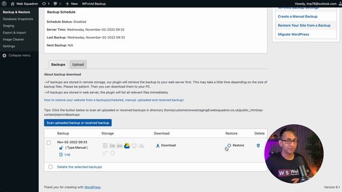
Task: Click the greyed Dropbox storage icon
Action: 134,146
